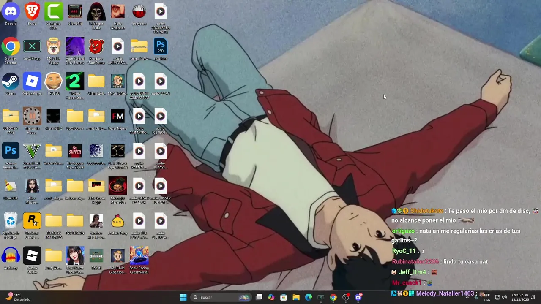541x304 pixels.
Task: Open the Windows Start menu
Action: coord(183,297)
